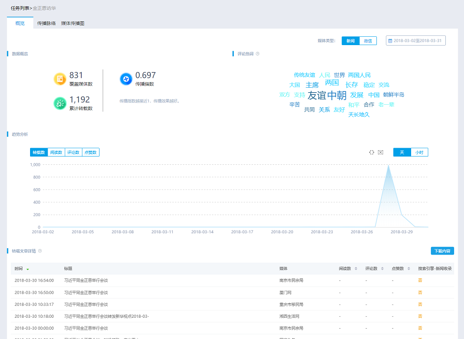Image resolution: width=464 pixels, height=339 pixels.
Task: Sort table by 阅读数 arrows
Action: coord(356,269)
